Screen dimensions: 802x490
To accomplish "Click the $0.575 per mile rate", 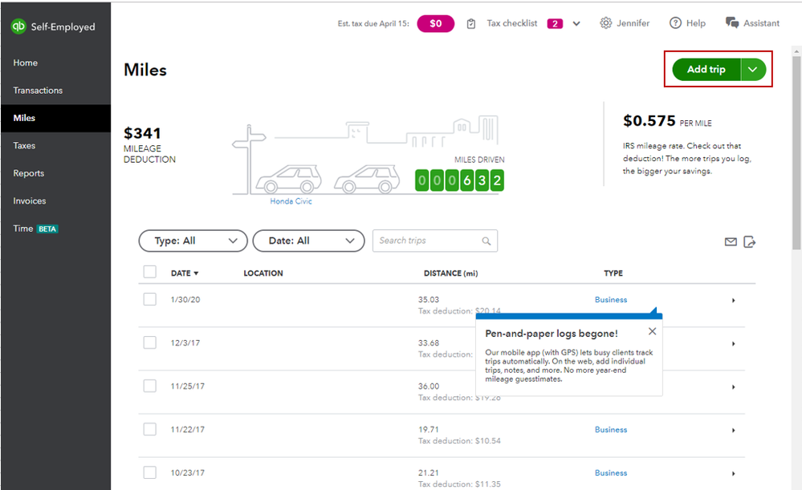I will pyautogui.click(x=649, y=121).
